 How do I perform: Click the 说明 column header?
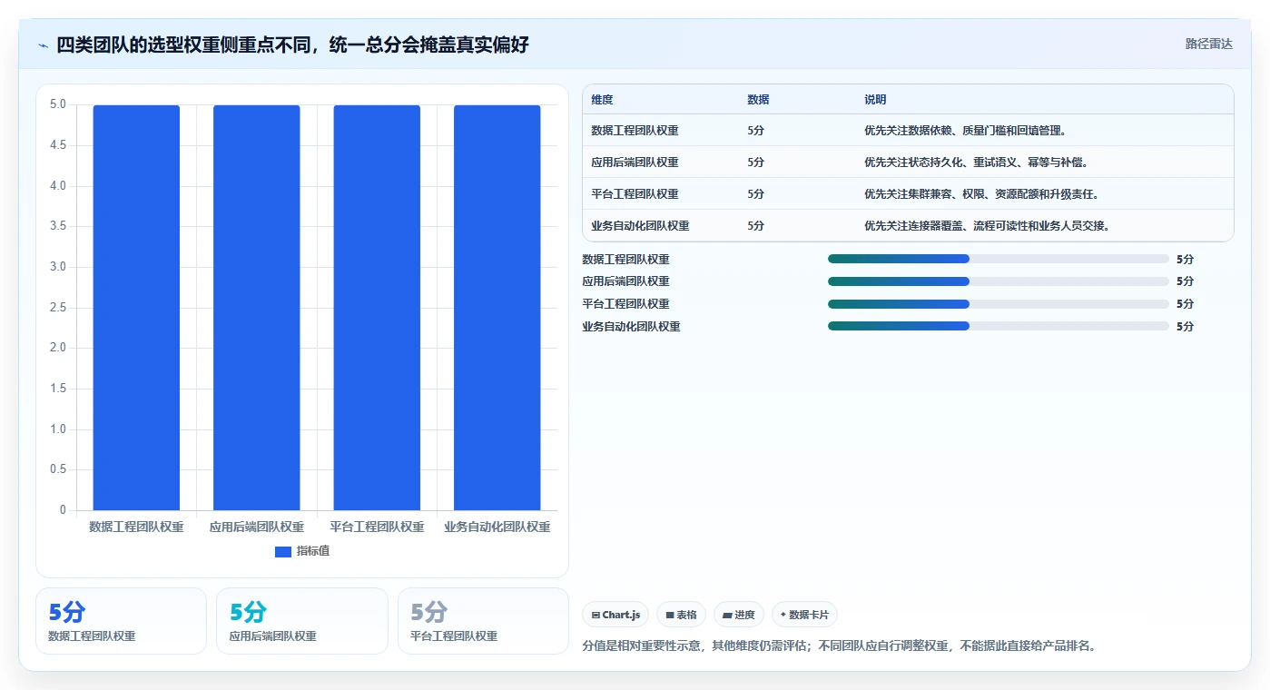tap(875, 100)
